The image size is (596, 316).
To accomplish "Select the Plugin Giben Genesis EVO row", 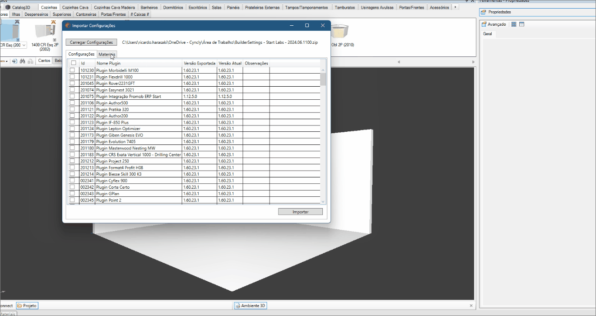I will click(195, 135).
